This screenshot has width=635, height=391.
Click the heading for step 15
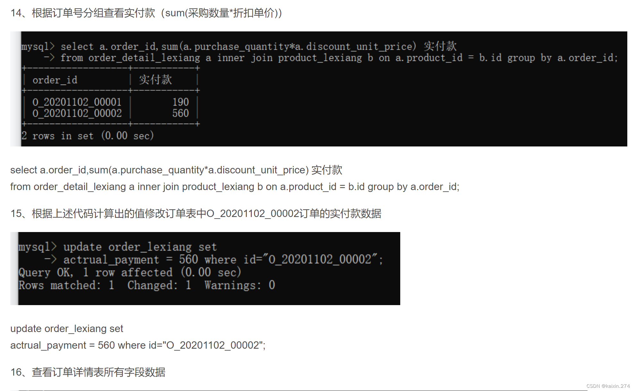[196, 213]
